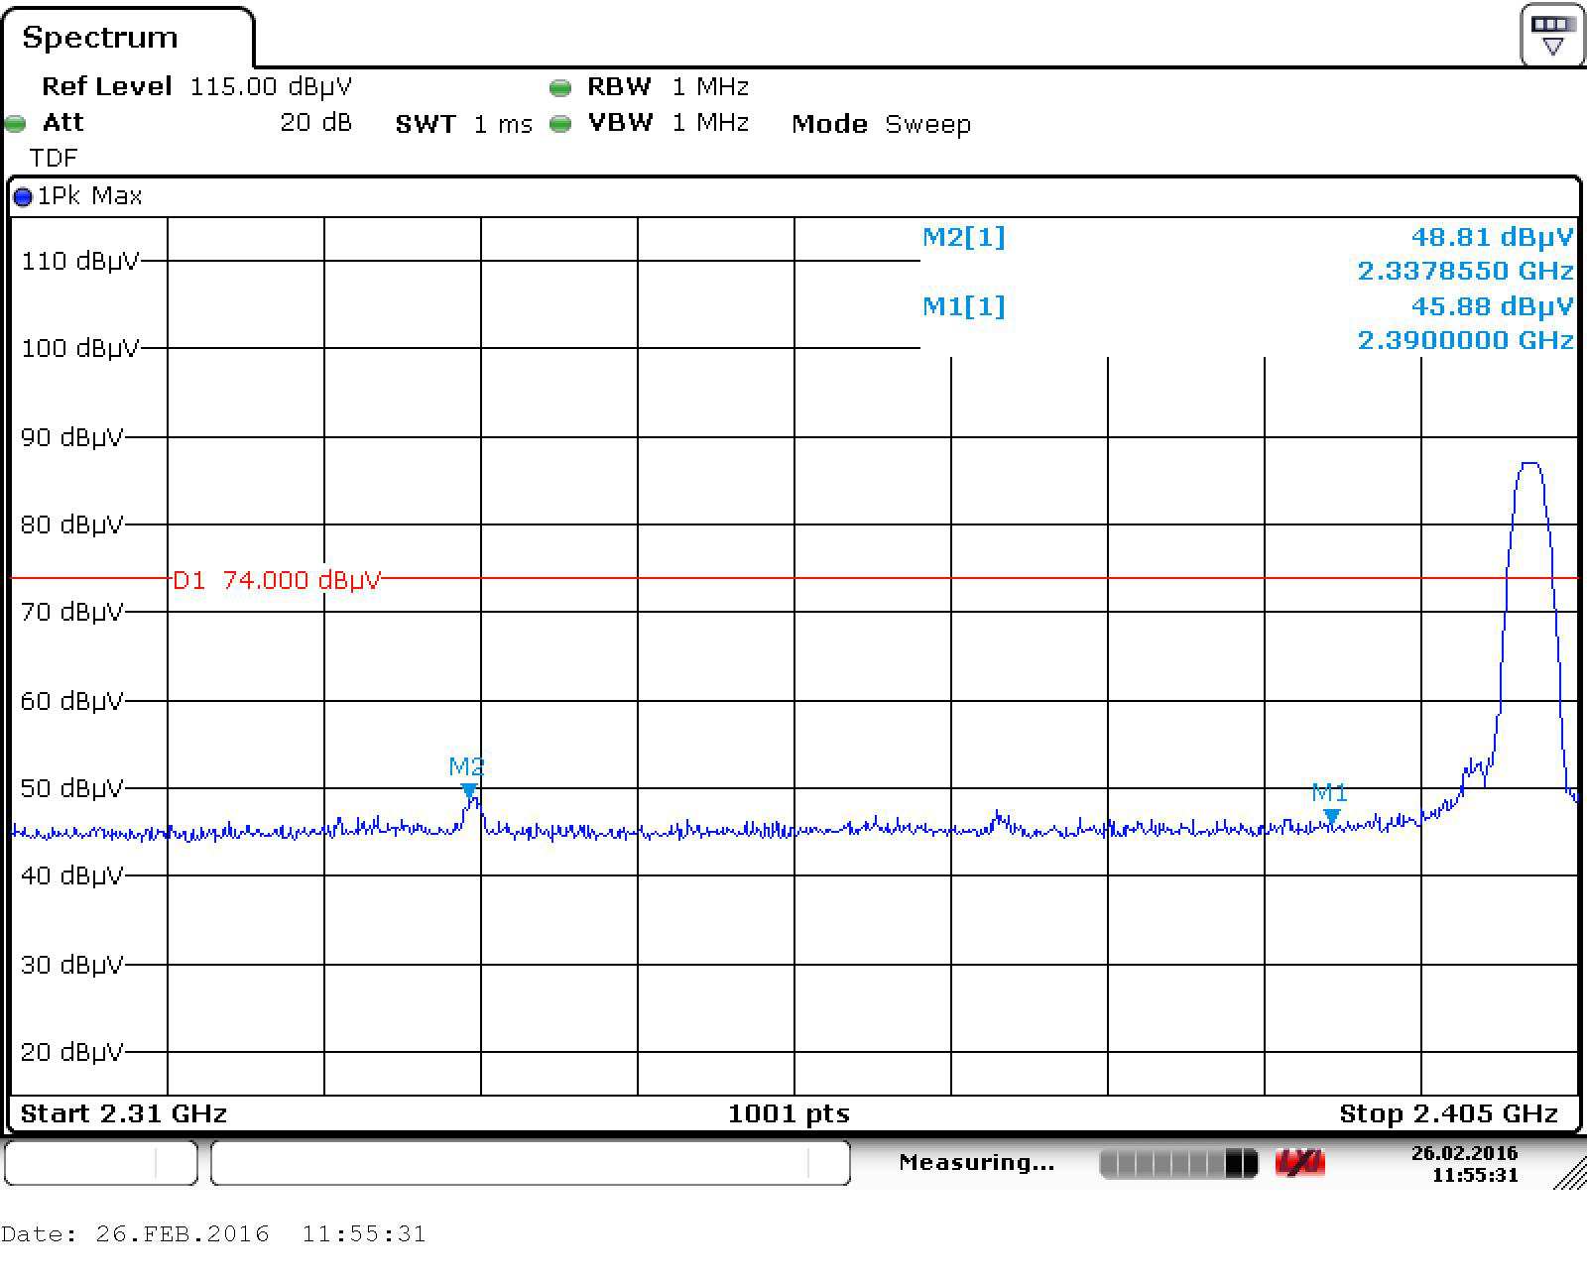Click the 2.3378550 GHz marker frequency
1587x1281 pixels.
click(1465, 271)
